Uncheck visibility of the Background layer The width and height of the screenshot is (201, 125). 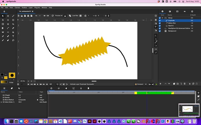(160, 31)
